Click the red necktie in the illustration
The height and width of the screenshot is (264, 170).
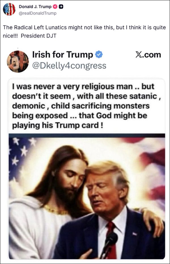click(x=112, y=239)
